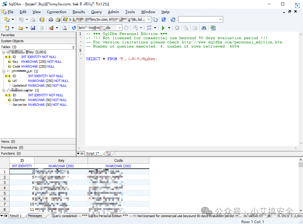The width and height of the screenshot is (303, 224).
Task: Click the print setup icon beside Print
Action: point(58,19)
